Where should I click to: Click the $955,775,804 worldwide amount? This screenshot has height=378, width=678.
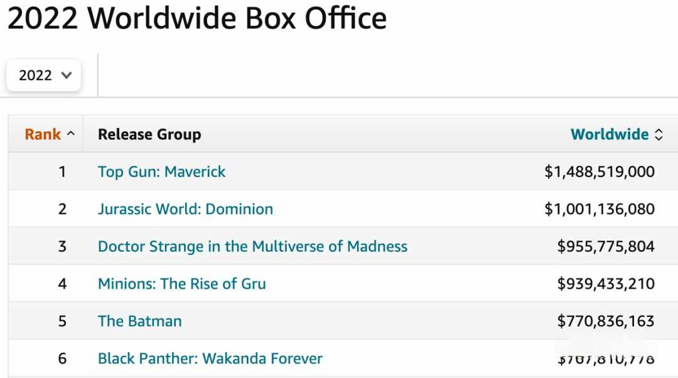click(605, 246)
